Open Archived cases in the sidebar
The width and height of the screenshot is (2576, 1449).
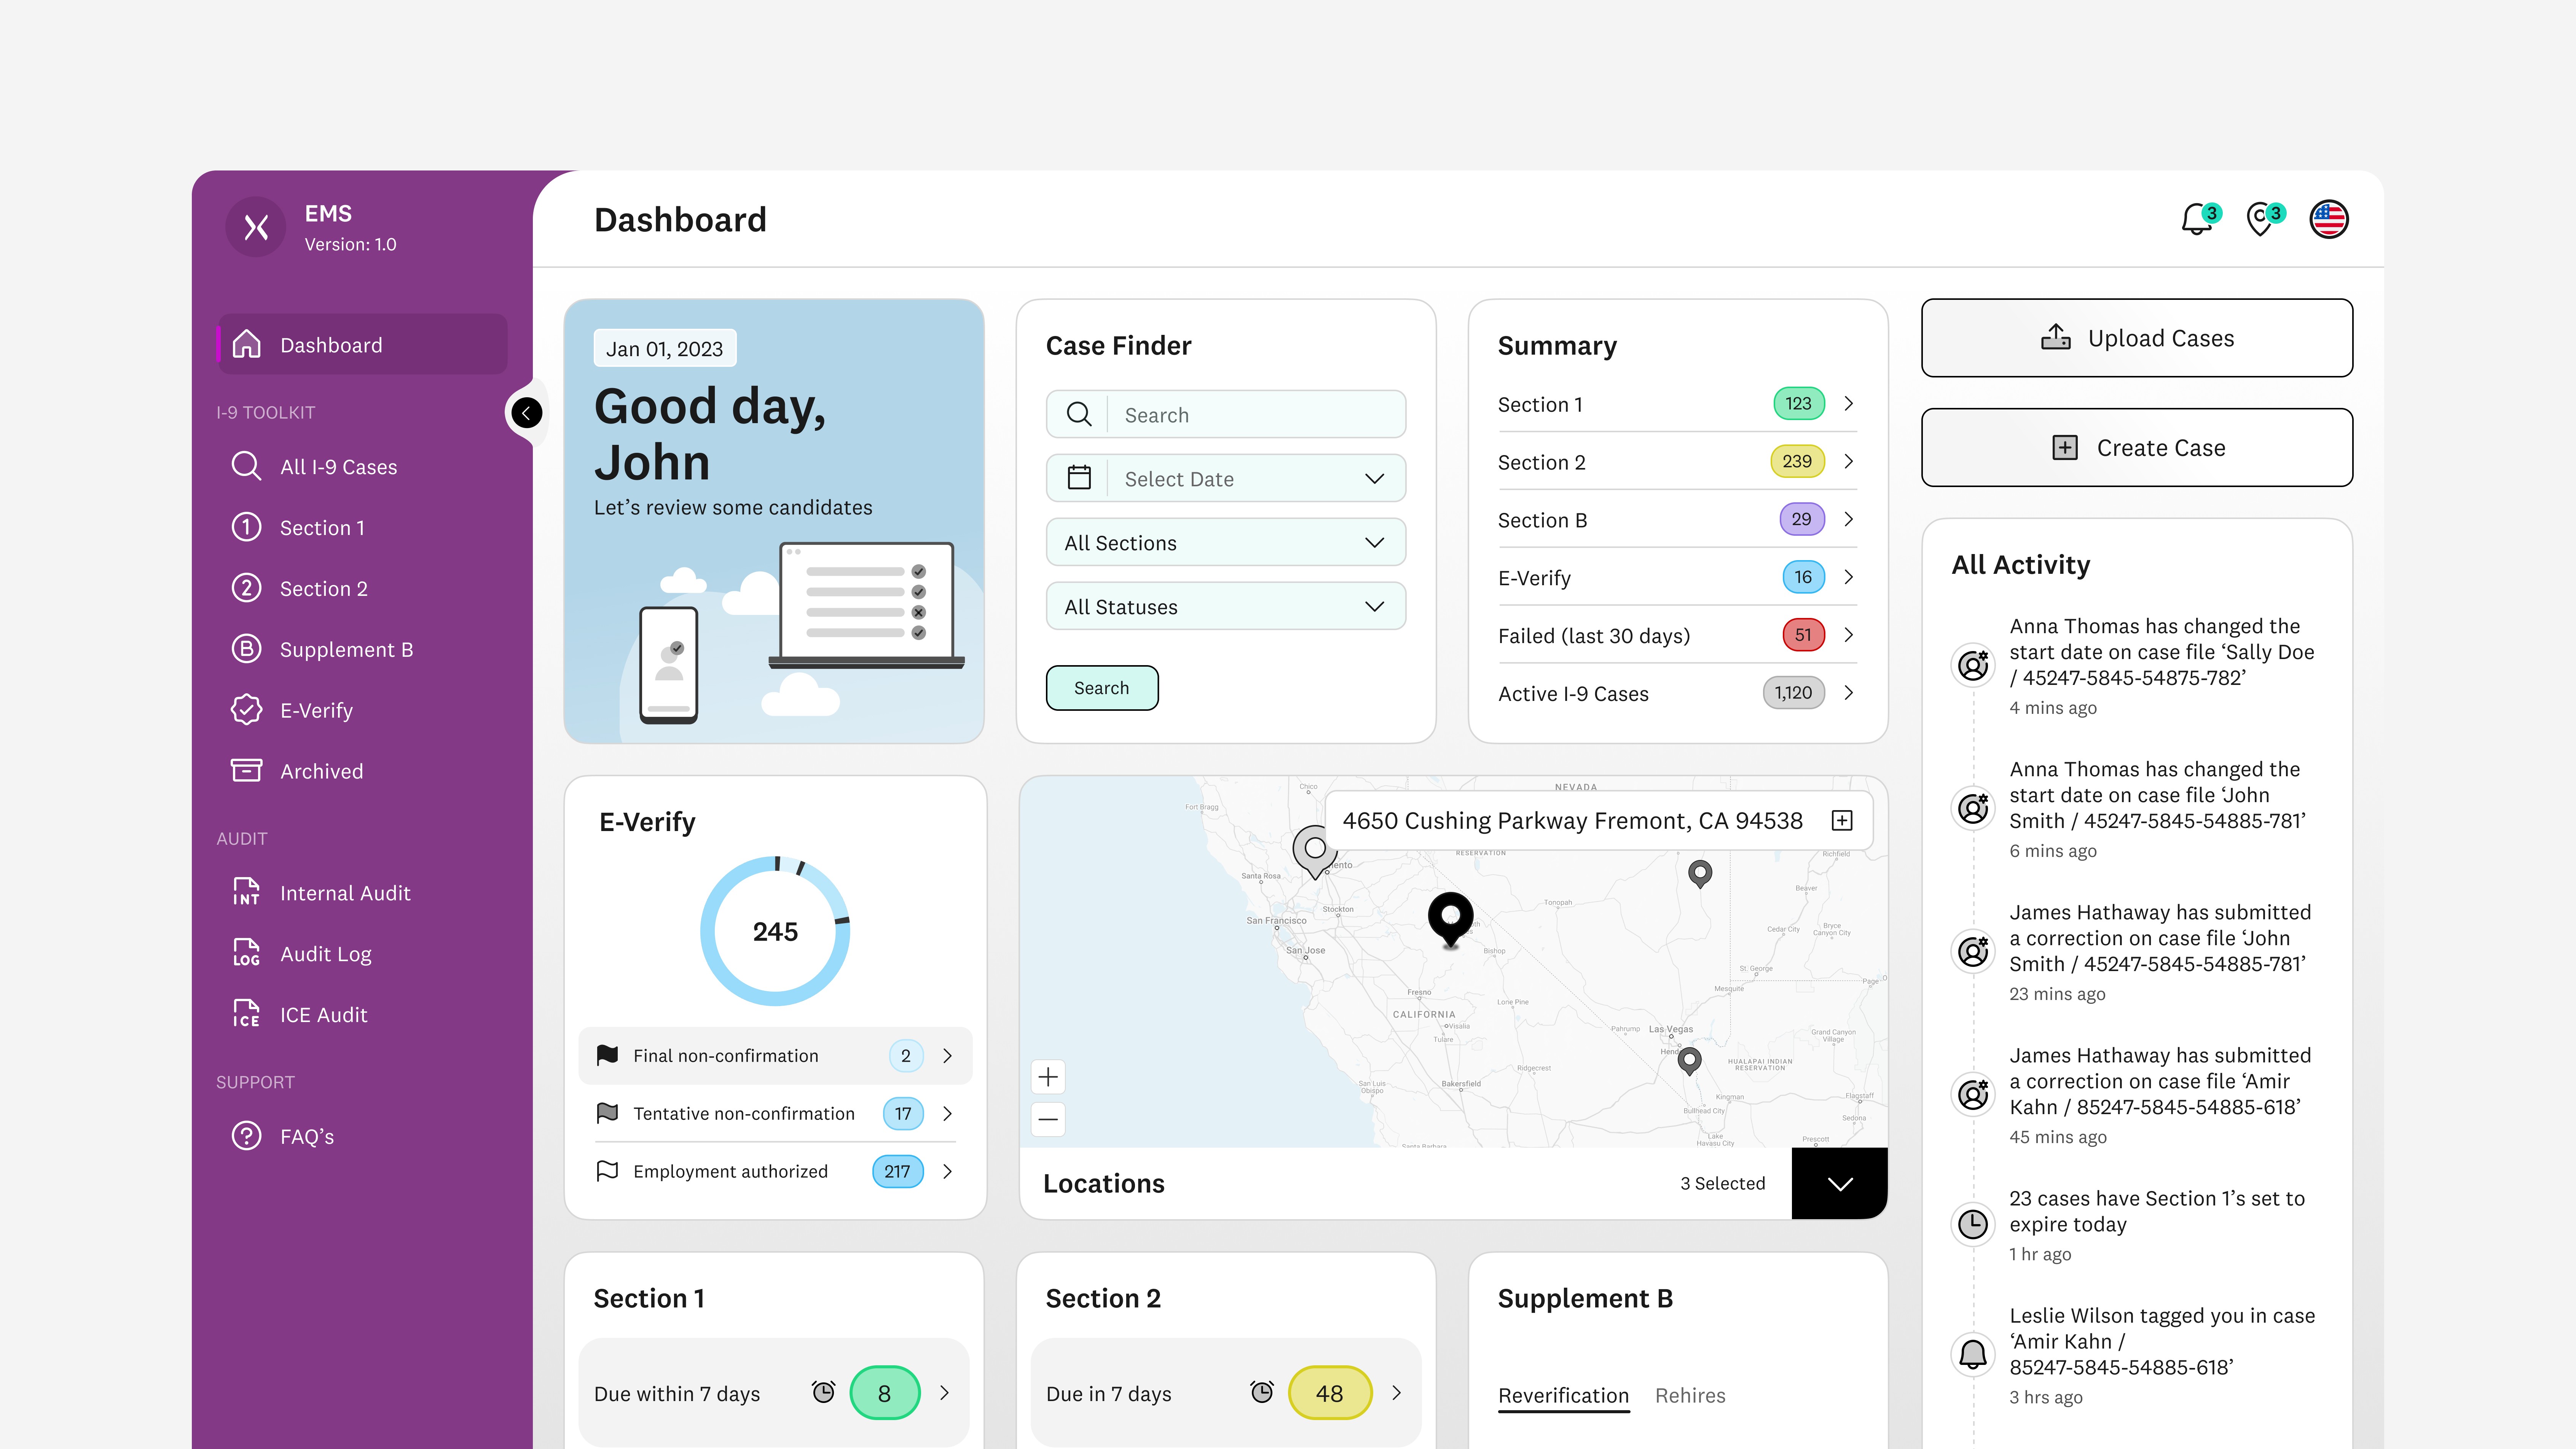coord(321,771)
